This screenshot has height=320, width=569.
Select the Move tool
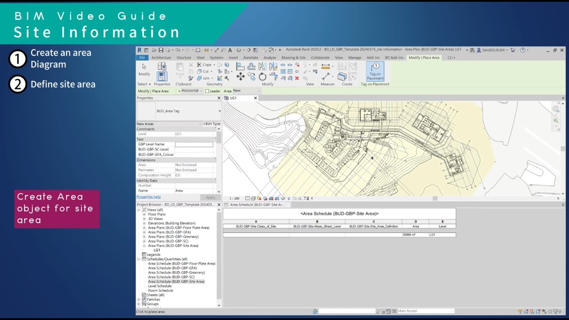point(240,76)
